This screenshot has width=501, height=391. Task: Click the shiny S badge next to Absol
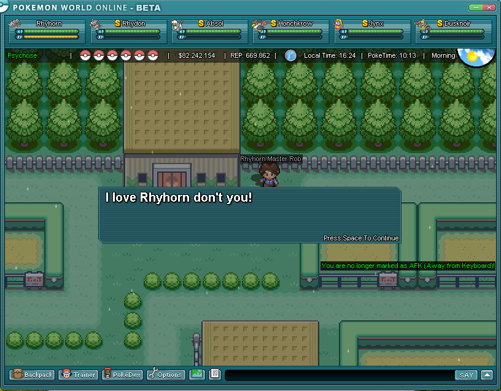point(201,23)
